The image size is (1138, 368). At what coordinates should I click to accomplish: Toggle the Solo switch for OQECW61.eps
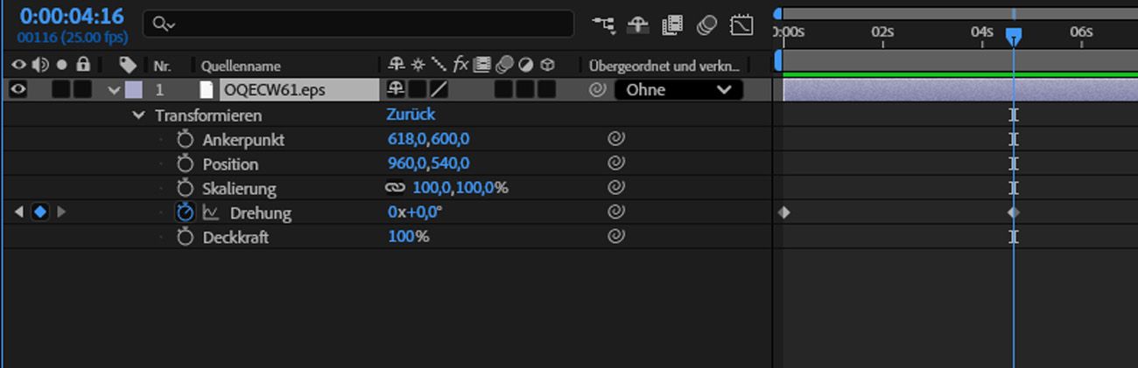pyautogui.click(x=61, y=89)
